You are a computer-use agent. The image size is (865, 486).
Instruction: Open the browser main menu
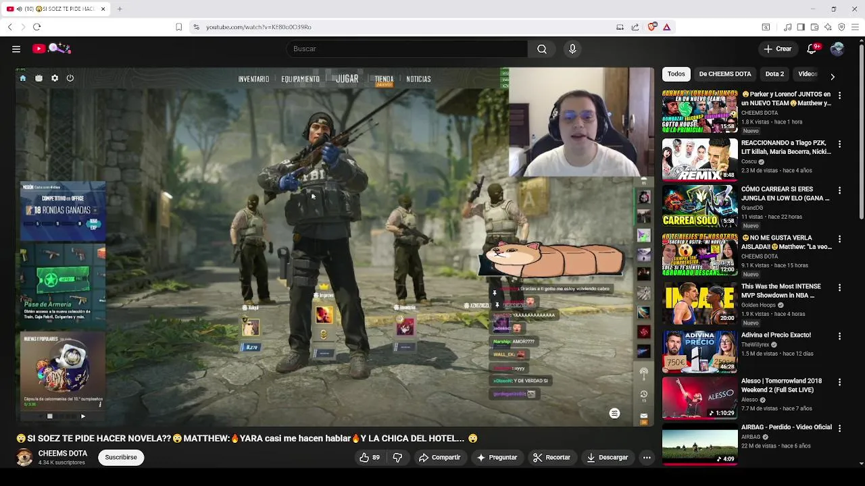click(x=855, y=27)
